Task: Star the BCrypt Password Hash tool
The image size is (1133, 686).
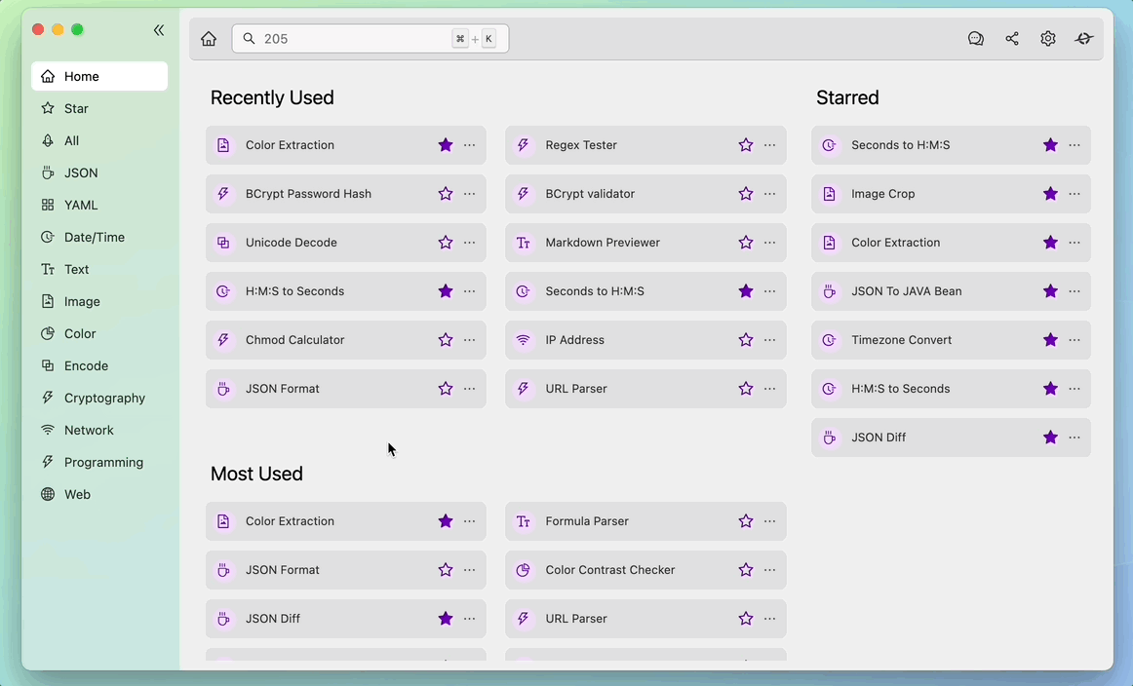Action: pos(446,194)
